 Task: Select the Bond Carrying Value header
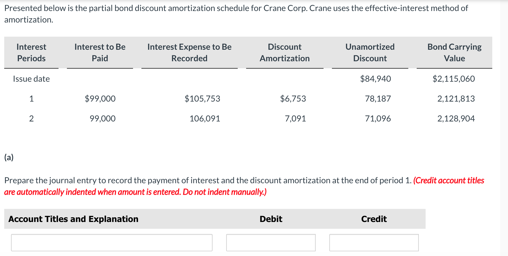[x=454, y=52]
